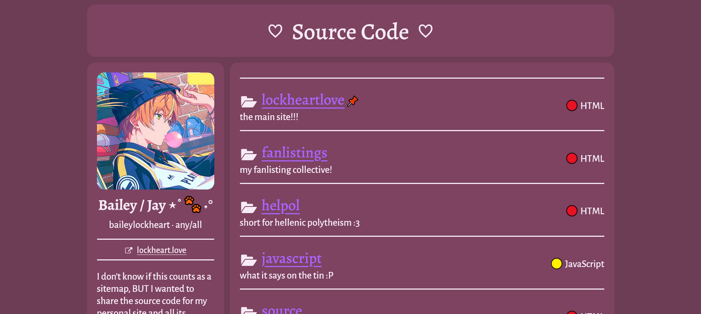Click the orange paw prints icon

point(193,204)
